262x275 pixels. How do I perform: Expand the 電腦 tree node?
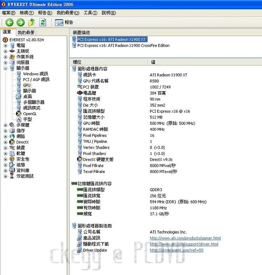(x=6, y=46)
